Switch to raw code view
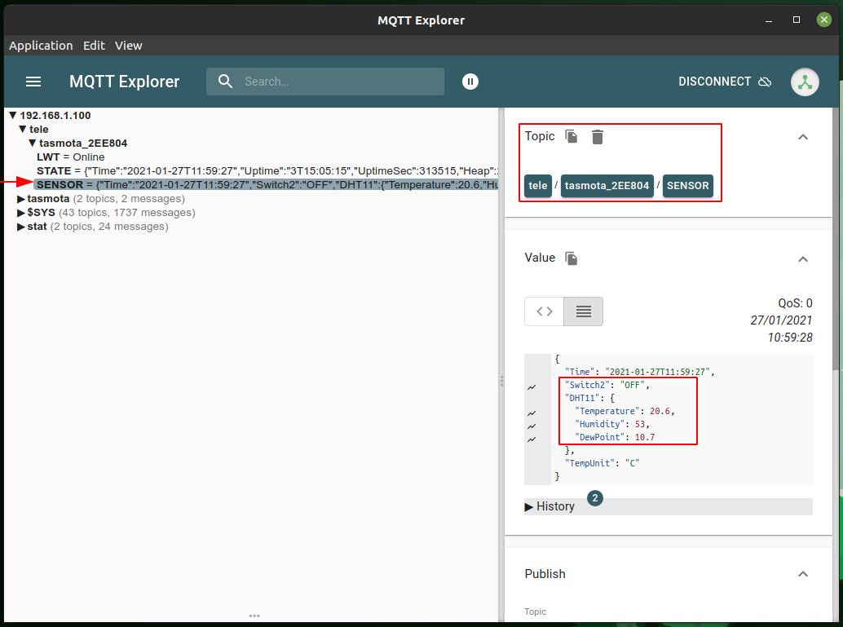The image size is (843, 627). click(x=544, y=311)
